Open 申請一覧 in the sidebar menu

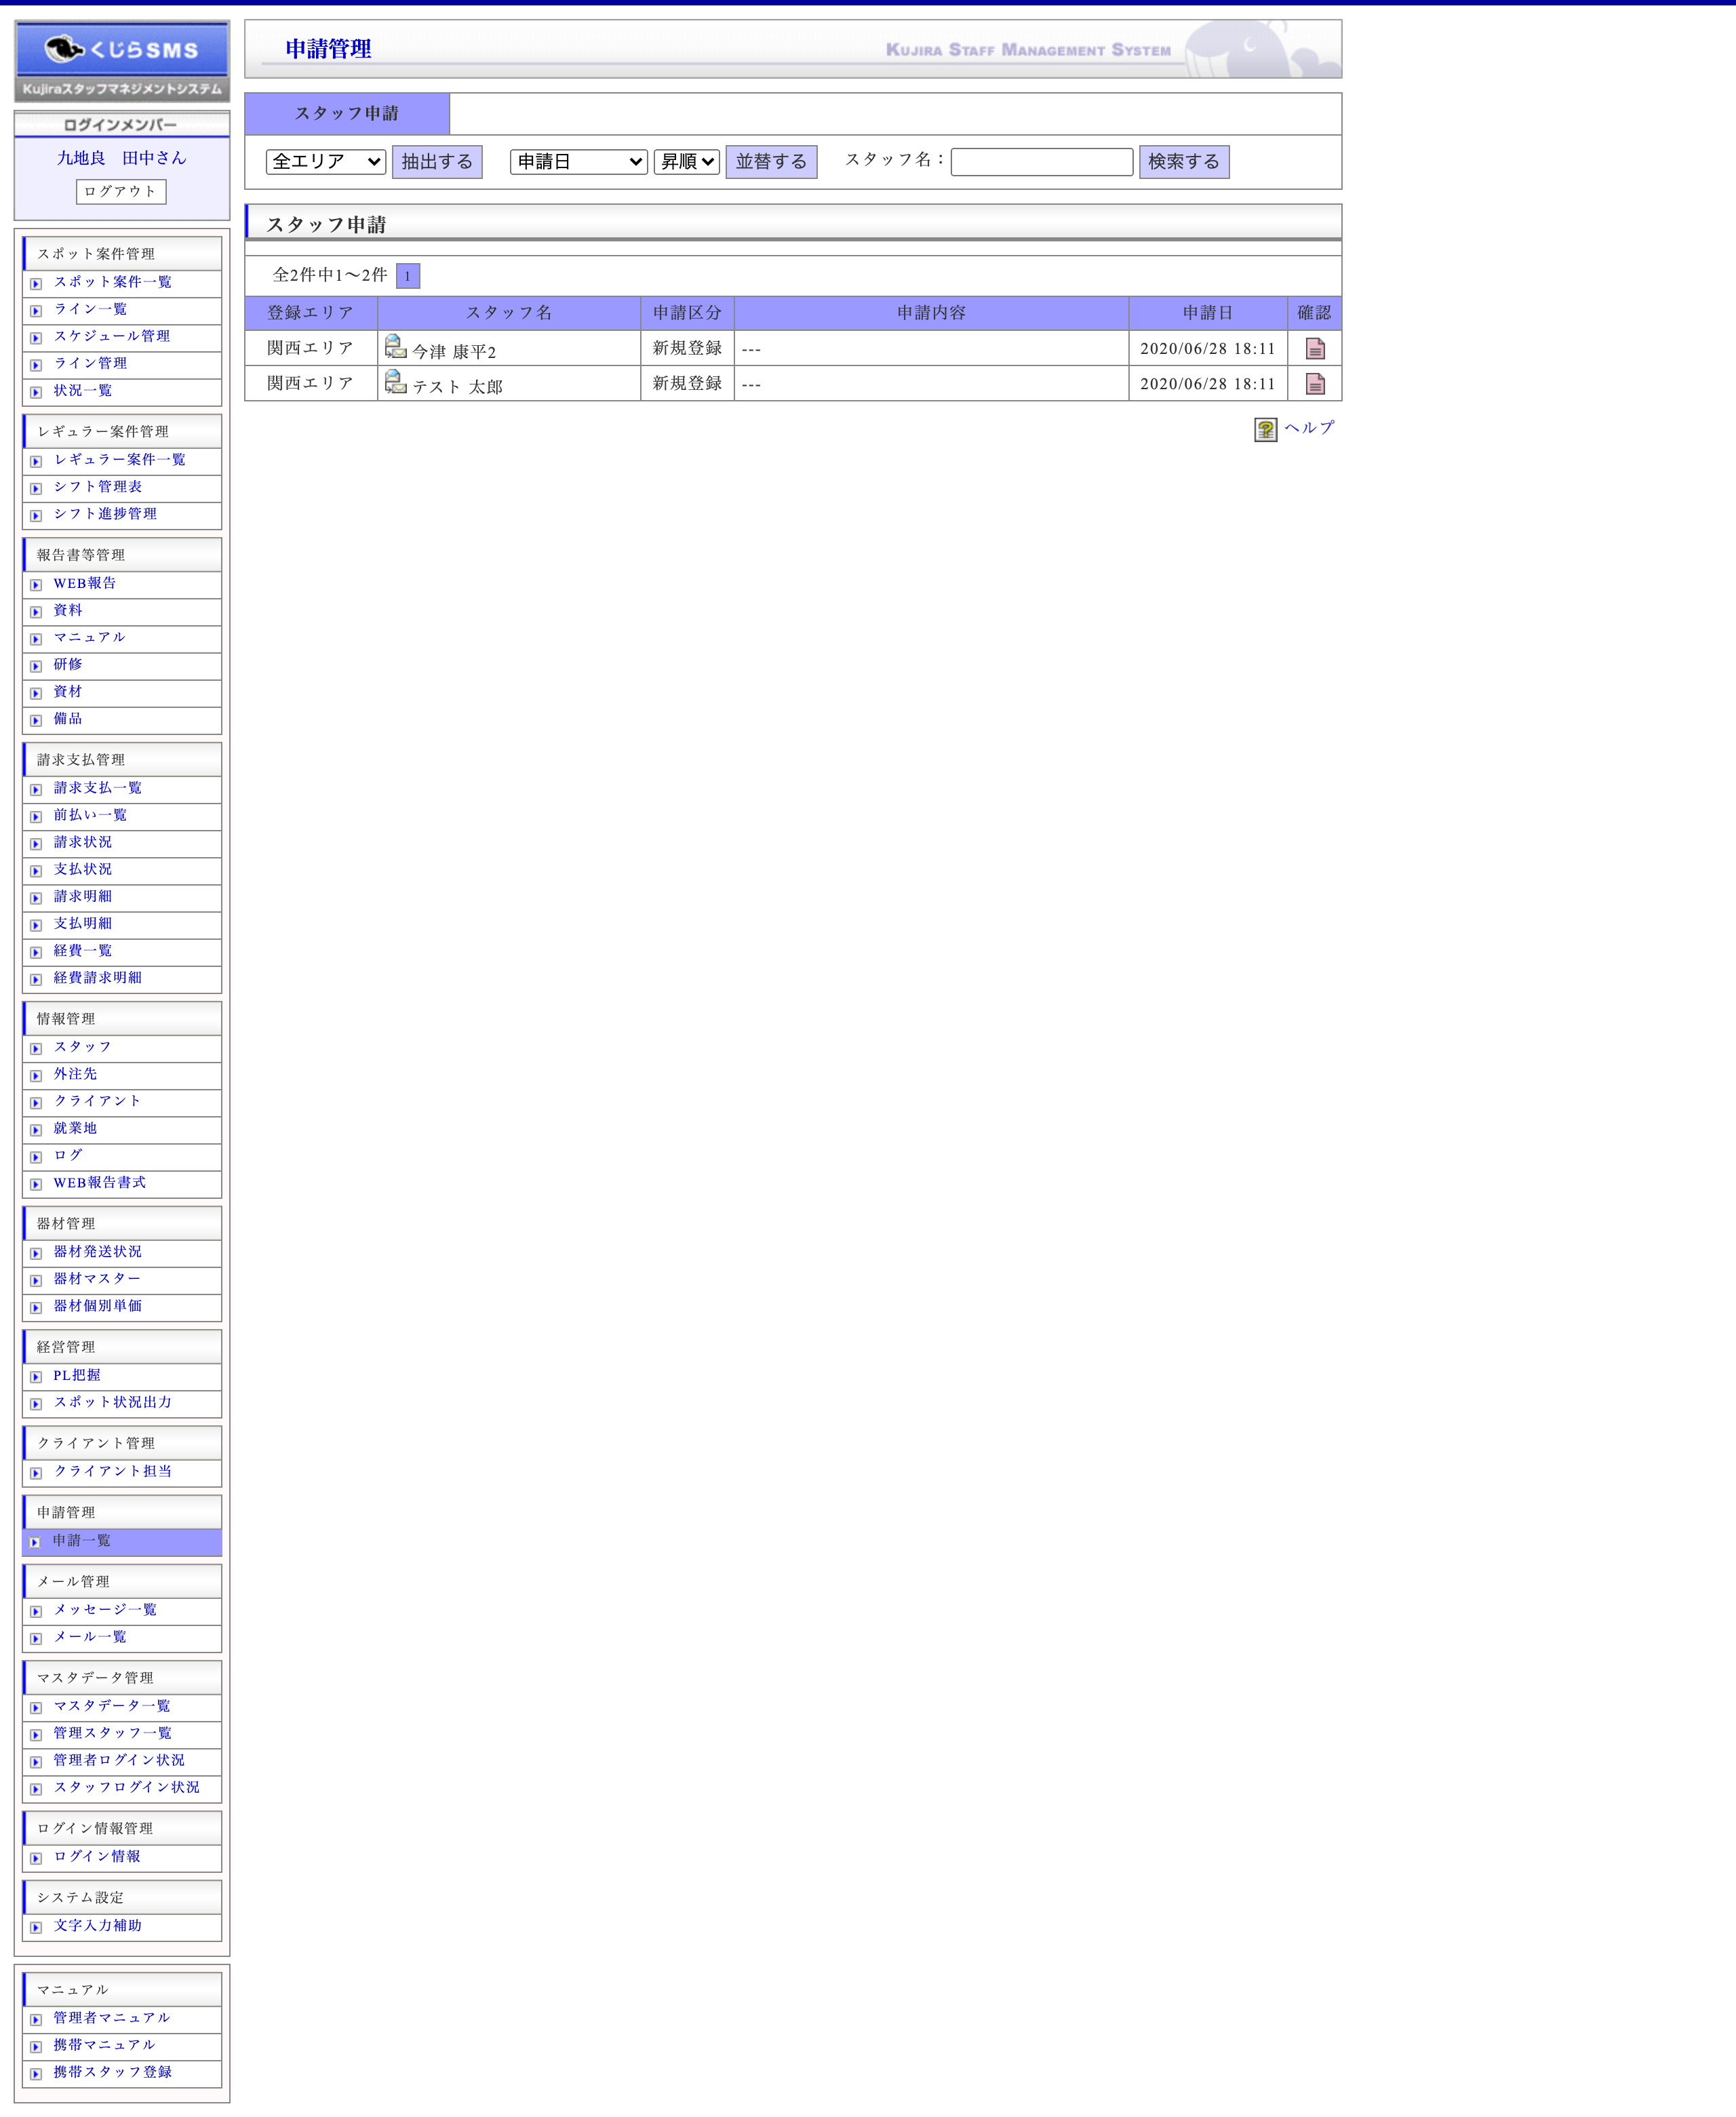[82, 1540]
